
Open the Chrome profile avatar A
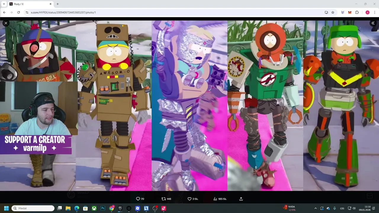(367, 12)
